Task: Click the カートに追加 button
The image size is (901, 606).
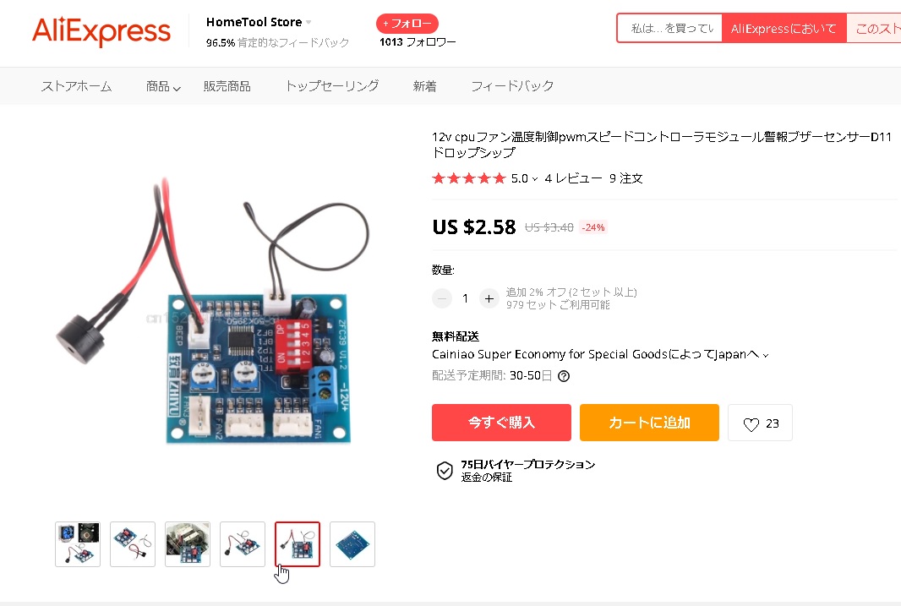Action: pos(649,423)
